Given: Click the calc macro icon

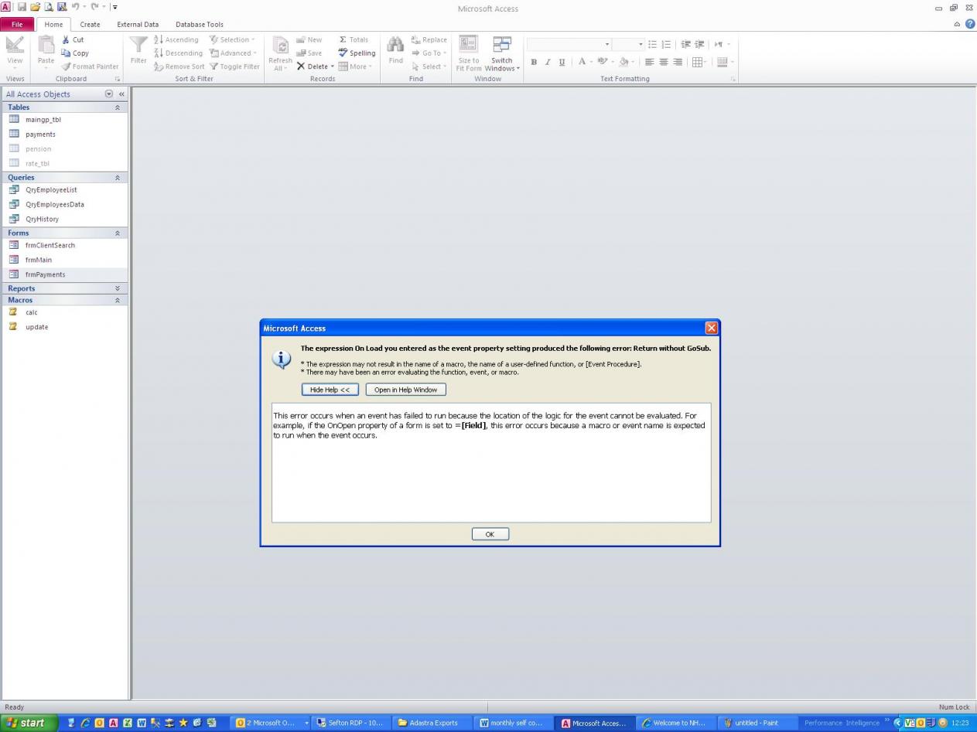Looking at the screenshot, I should pos(13,312).
